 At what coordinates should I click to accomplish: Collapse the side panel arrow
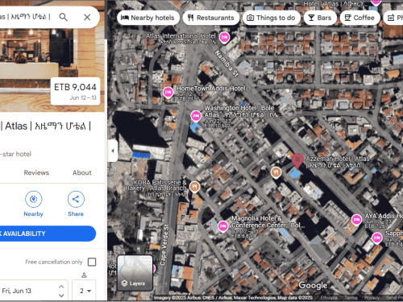(x=113, y=151)
